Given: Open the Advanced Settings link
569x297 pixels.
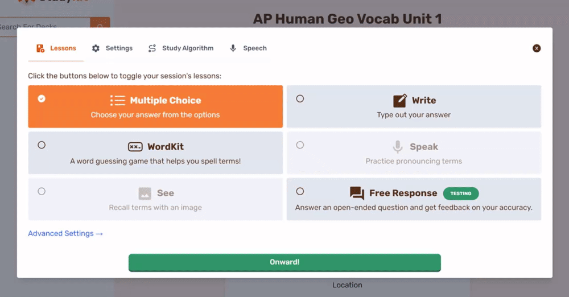Looking at the screenshot, I should pyautogui.click(x=65, y=233).
